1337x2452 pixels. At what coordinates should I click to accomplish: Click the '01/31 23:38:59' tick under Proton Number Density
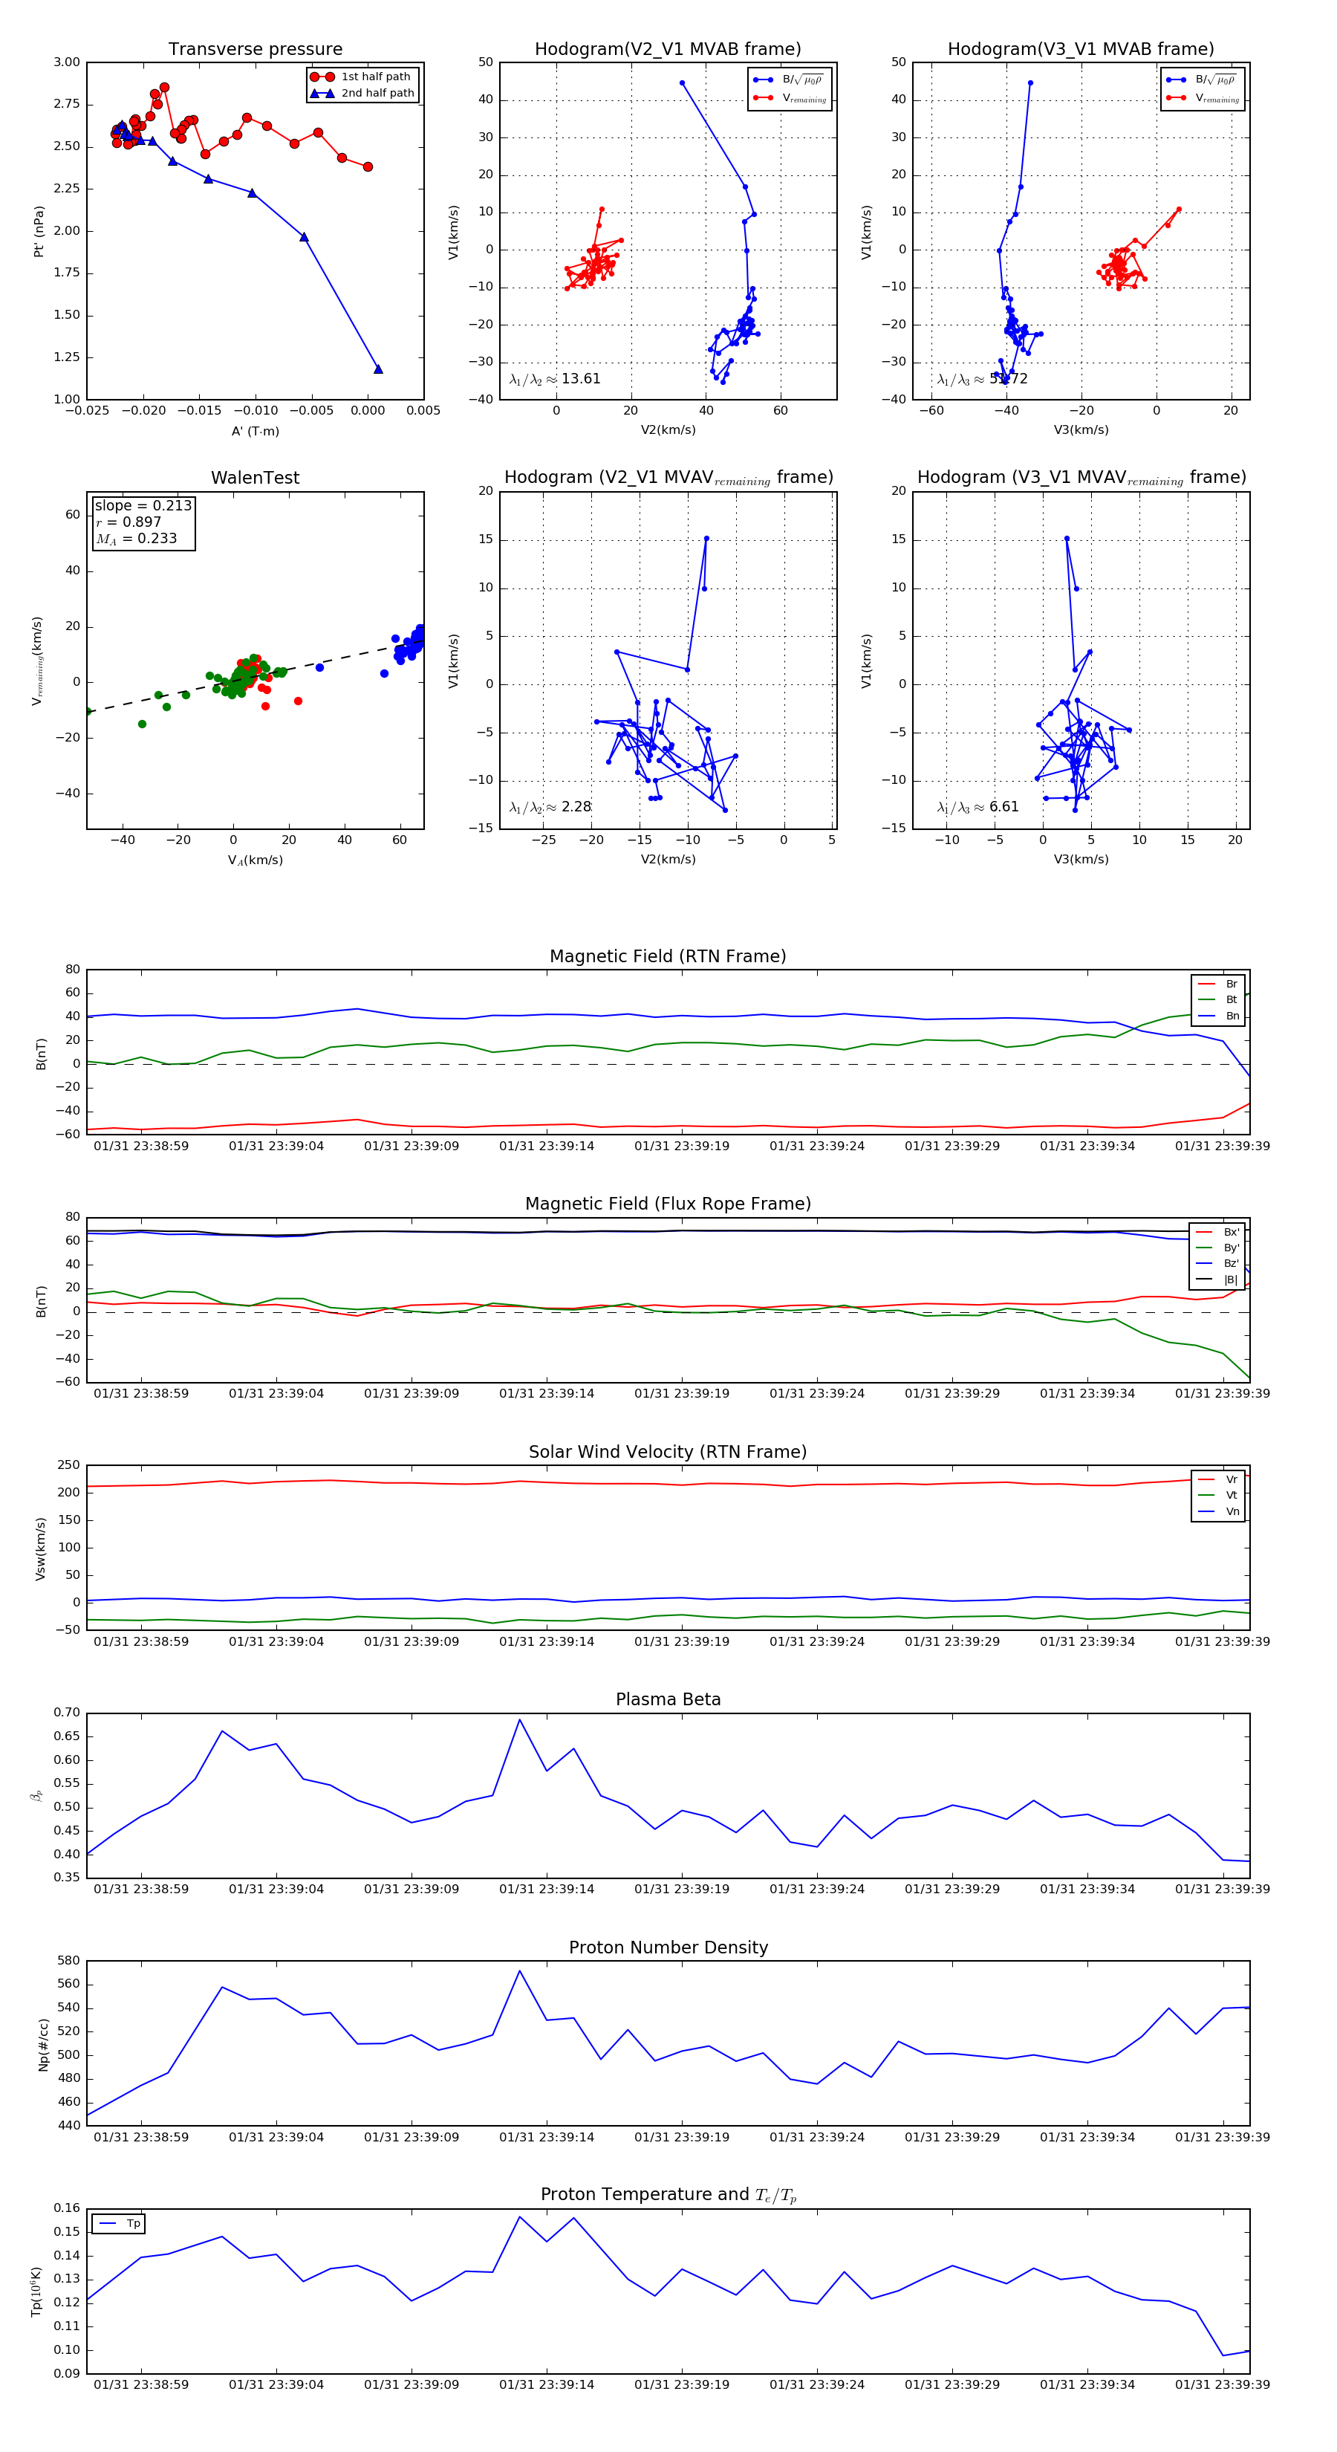(141, 2137)
